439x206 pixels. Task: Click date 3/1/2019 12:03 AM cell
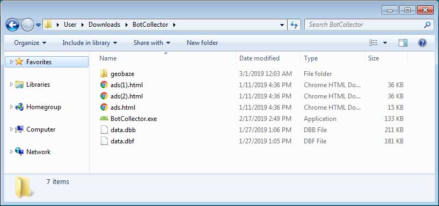[x=266, y=74]
